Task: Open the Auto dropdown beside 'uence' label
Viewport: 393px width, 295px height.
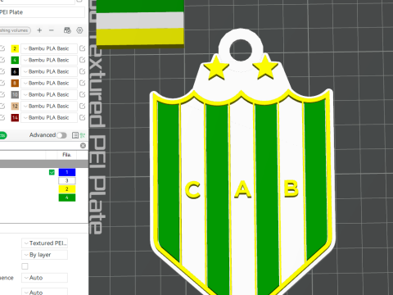Action: point(44,278)
